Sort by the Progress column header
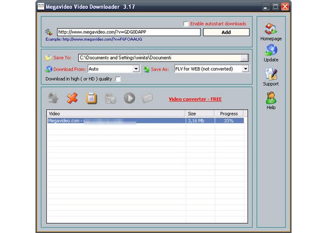Screen dimensions: 327x233 [229, 114]
